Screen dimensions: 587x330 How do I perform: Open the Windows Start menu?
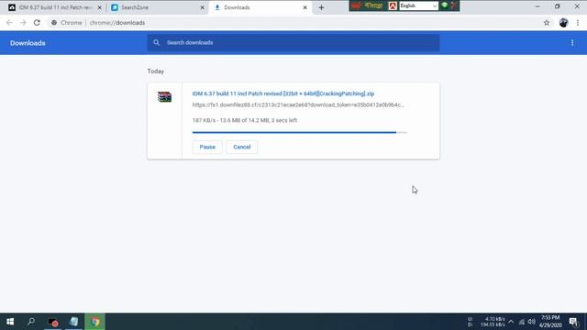(x=10, y=322)
